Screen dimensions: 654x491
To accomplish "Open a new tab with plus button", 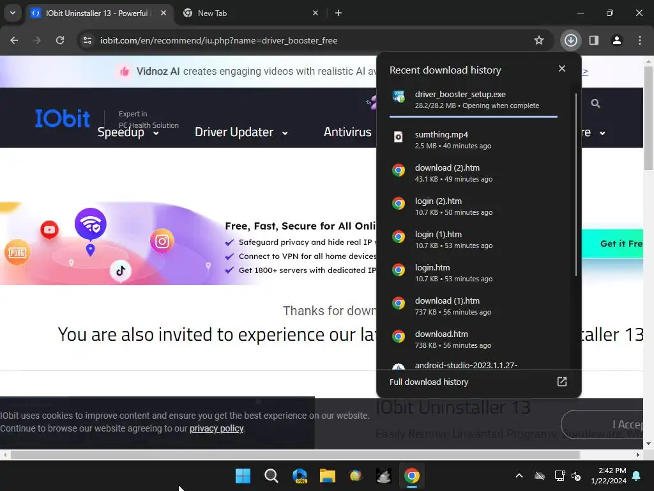I will 338,13.
